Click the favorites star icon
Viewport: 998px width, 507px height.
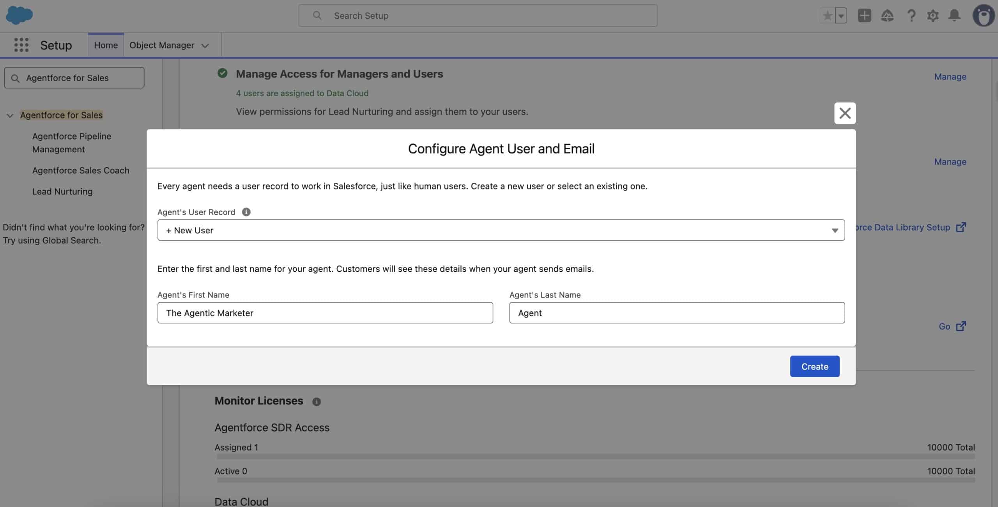pyautogui.click(x=827, y=16)
